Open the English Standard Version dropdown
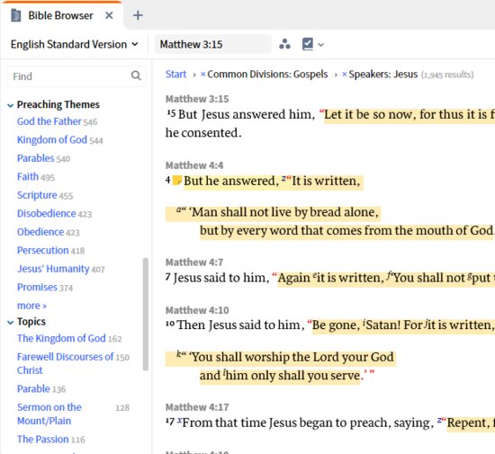Image resolution: width=495 pixels, height=454 pixels. point(75,44)
